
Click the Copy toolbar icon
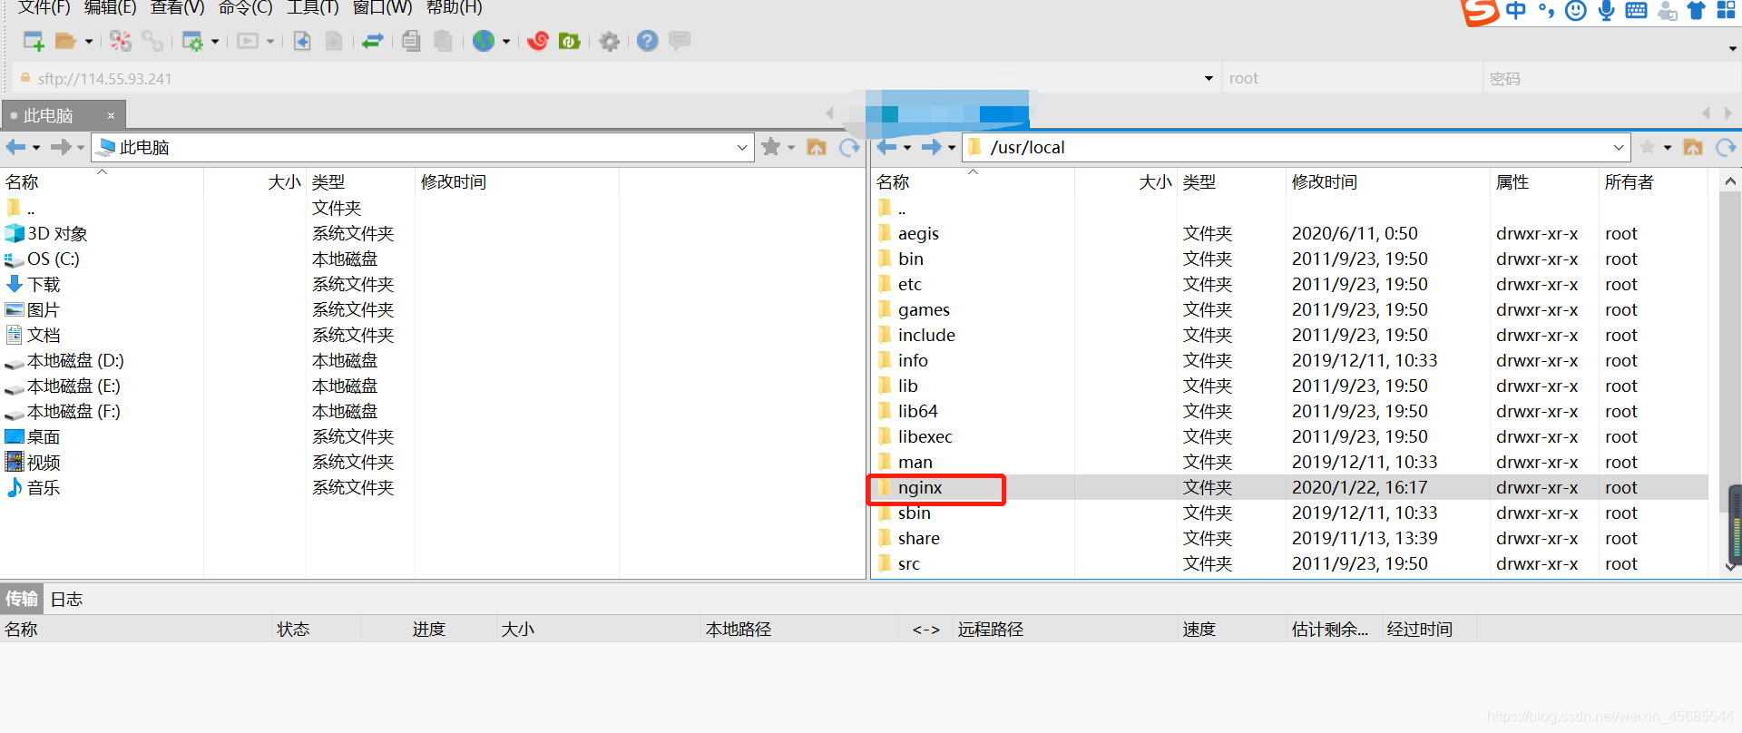411,41
